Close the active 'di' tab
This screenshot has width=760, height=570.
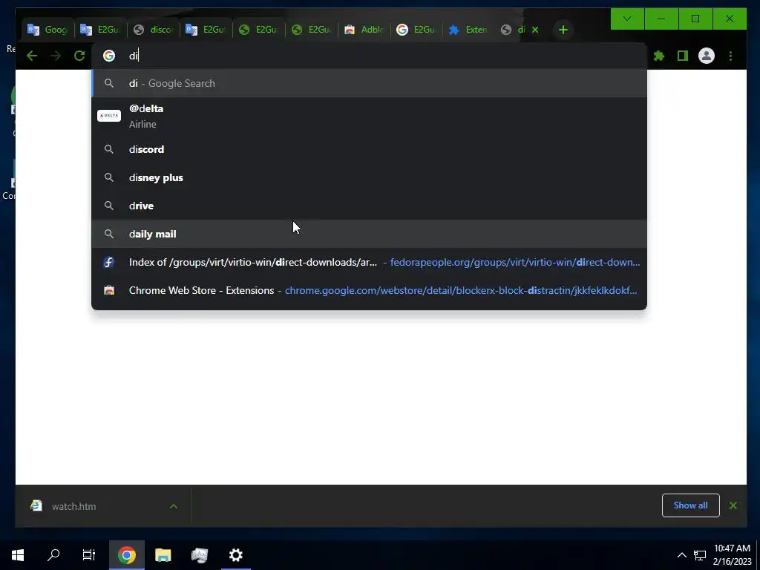click(535, 30)
